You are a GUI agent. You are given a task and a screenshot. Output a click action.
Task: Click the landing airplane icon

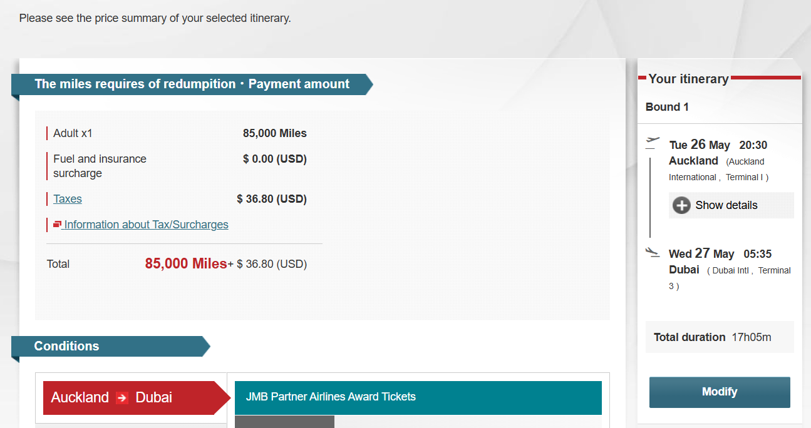tap(653, 252)
